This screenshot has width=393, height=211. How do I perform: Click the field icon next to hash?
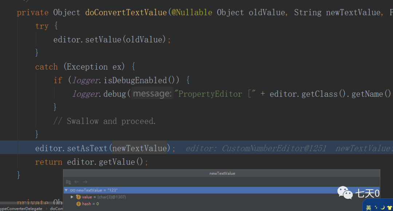(79, 204)
